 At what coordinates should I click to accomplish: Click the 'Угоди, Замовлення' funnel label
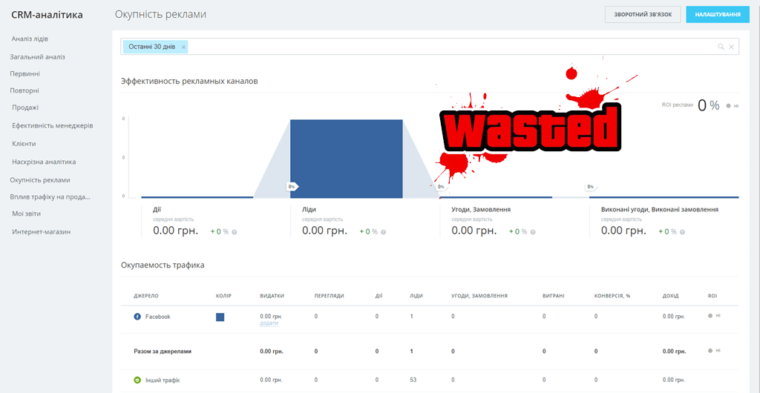[481, 210]
